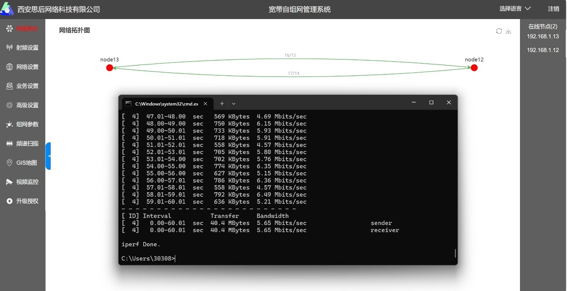Viewport: 567px width, 291px height.
Task: Click the 升级授权 upload icon
Action: pos(9,201)
